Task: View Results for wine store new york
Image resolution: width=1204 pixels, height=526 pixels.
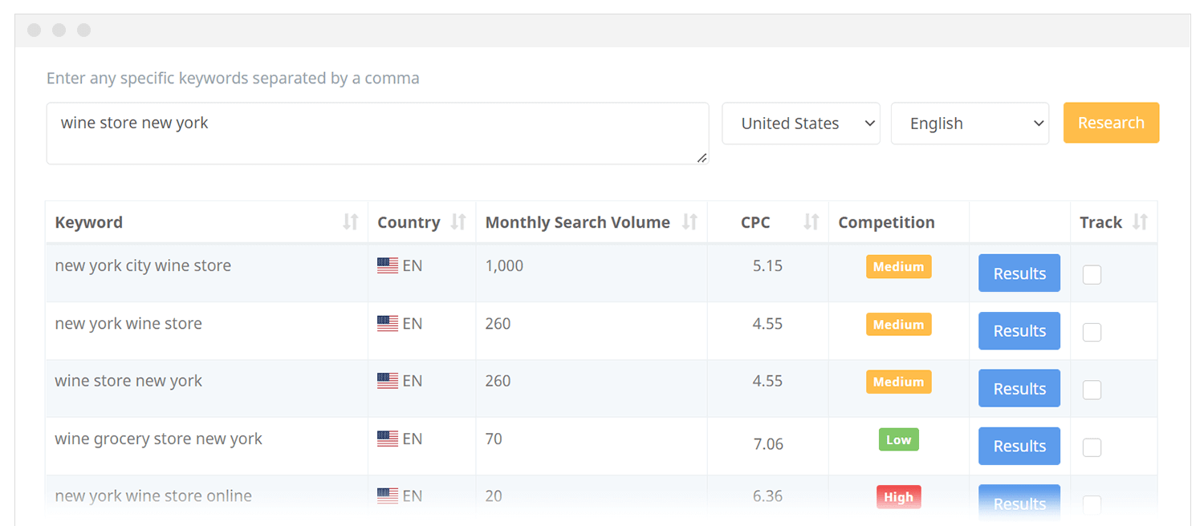Action: pyautogui.click(x=1019, y=389)
